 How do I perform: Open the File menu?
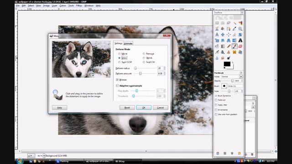click(18, 6)
